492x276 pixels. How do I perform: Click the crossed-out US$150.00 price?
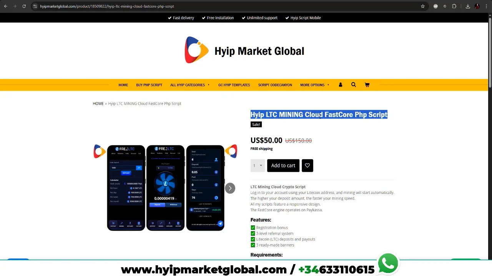coord(298,141)
